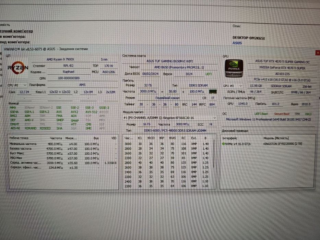The width and height of the screenshot is (320, 240).
Task: Click the memory timings table scrollbar
Action: (214, 153)
